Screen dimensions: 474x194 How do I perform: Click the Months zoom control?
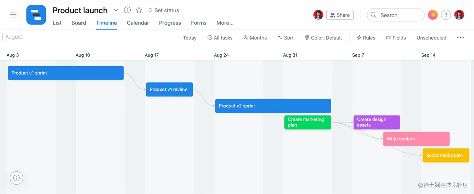[255, 38]
